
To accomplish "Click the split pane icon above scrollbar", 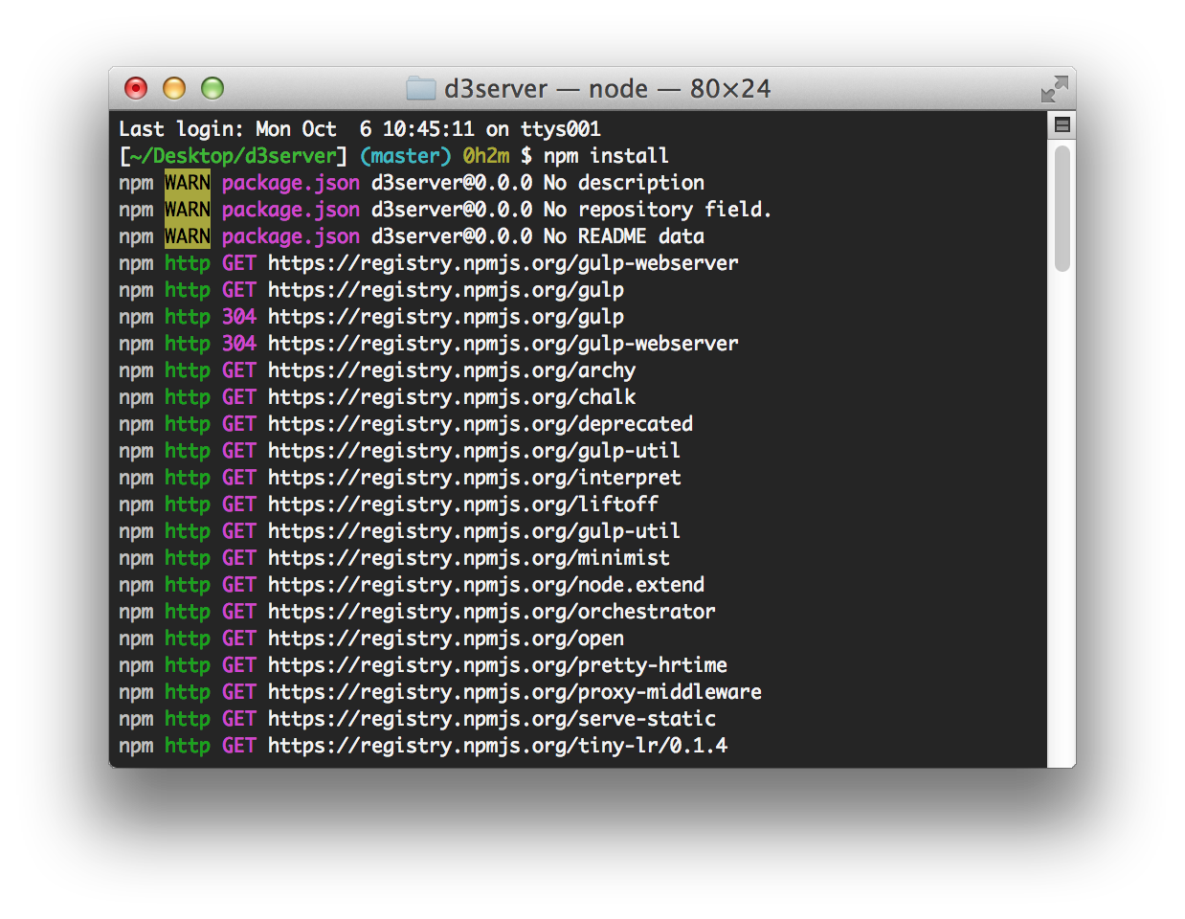I will coord(1062,124).
